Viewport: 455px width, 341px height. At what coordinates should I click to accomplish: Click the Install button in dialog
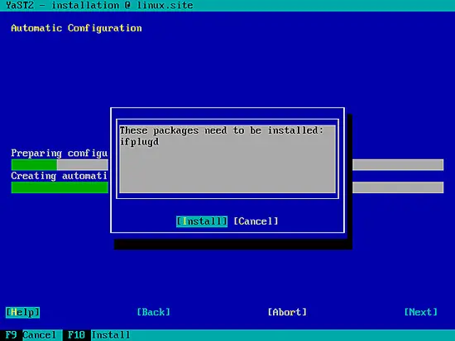click(x=202, y=221)
